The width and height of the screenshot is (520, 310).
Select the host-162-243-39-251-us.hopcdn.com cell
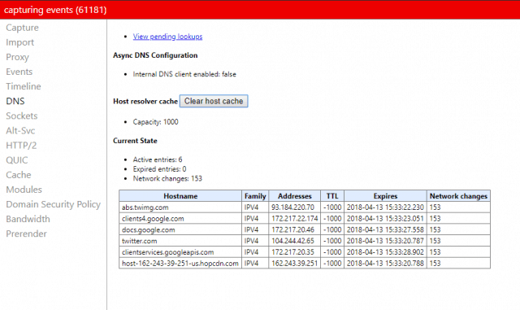pyautogui.click(x=180, y=263)
